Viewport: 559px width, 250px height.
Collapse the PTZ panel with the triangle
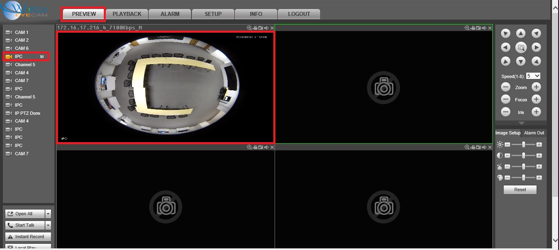point(521,123)
